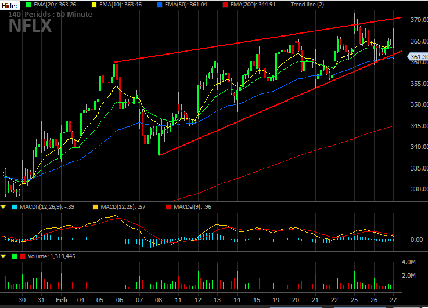Screen dimensions: 428x308
Task: Click the 370.00 price axis label
Action: pos(419,20)
